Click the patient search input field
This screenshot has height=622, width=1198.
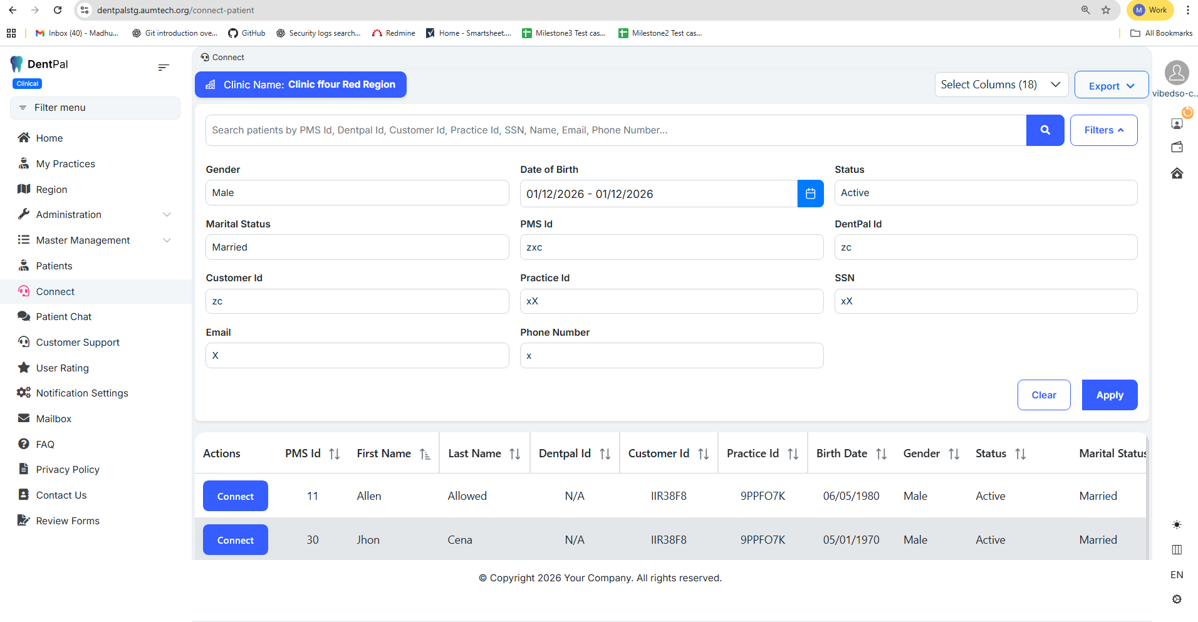615,130
